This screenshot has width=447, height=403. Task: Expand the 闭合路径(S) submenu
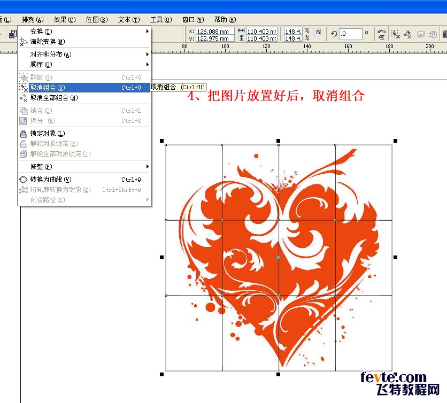(x=148, y=200)
